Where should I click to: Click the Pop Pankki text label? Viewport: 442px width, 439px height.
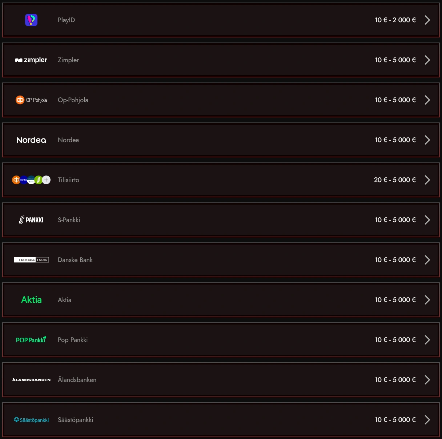tap(73, 340)
